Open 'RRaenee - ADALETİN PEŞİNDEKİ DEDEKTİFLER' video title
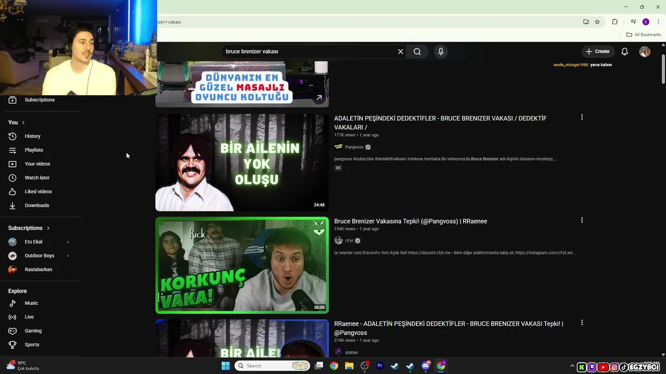 (x=449, y=328)
